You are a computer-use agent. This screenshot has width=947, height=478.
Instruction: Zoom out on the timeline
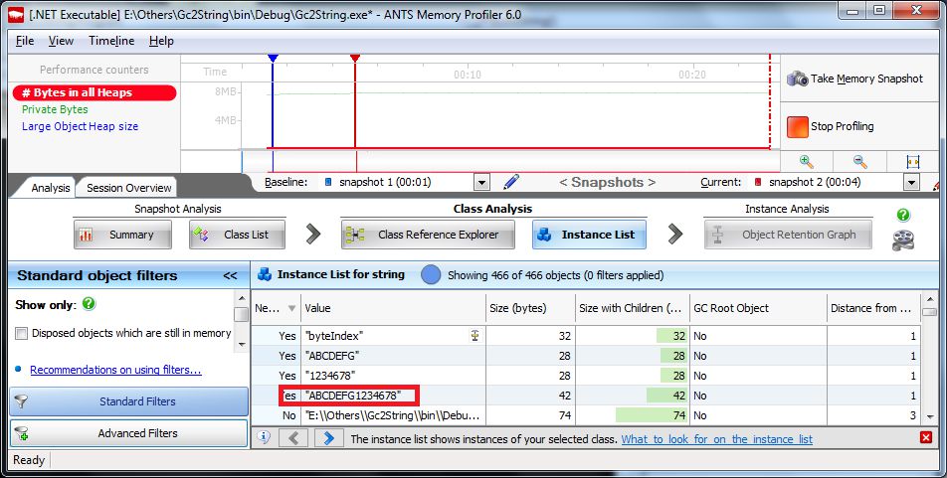click(x=860, y=162)
